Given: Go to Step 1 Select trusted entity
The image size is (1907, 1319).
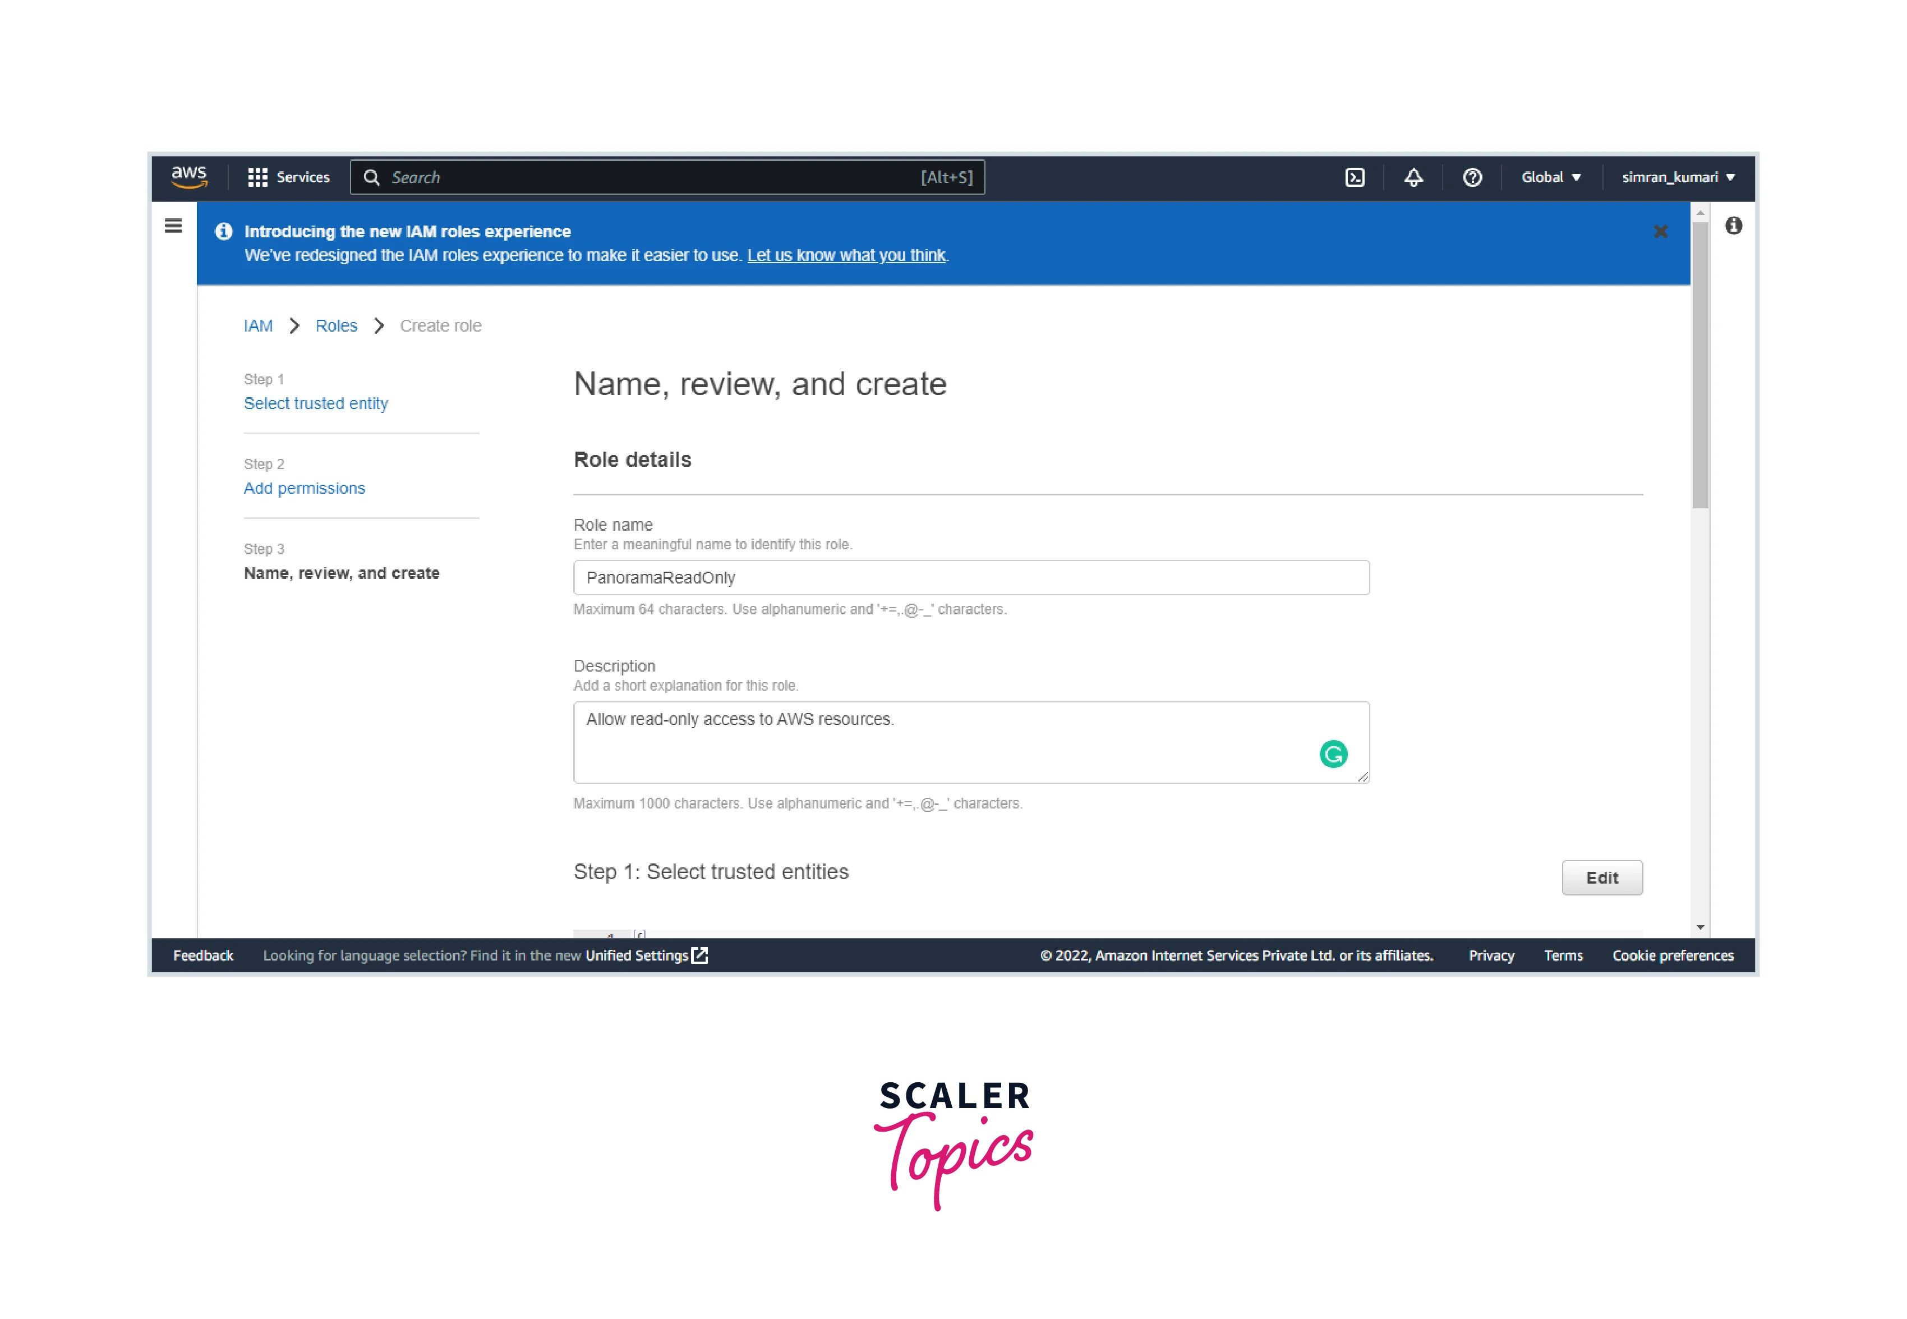Looking at the screenshot, I should (316, 403).
